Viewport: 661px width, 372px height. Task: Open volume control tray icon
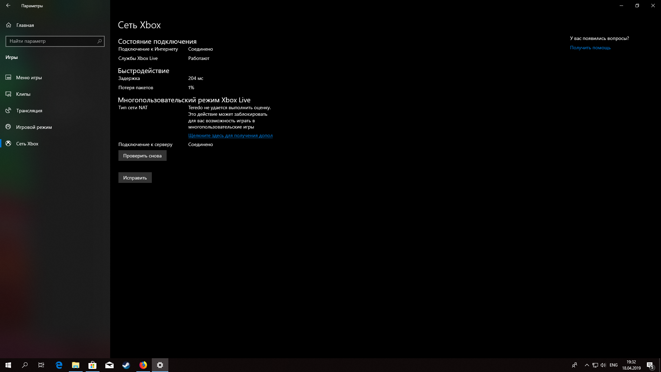point(603,365)
